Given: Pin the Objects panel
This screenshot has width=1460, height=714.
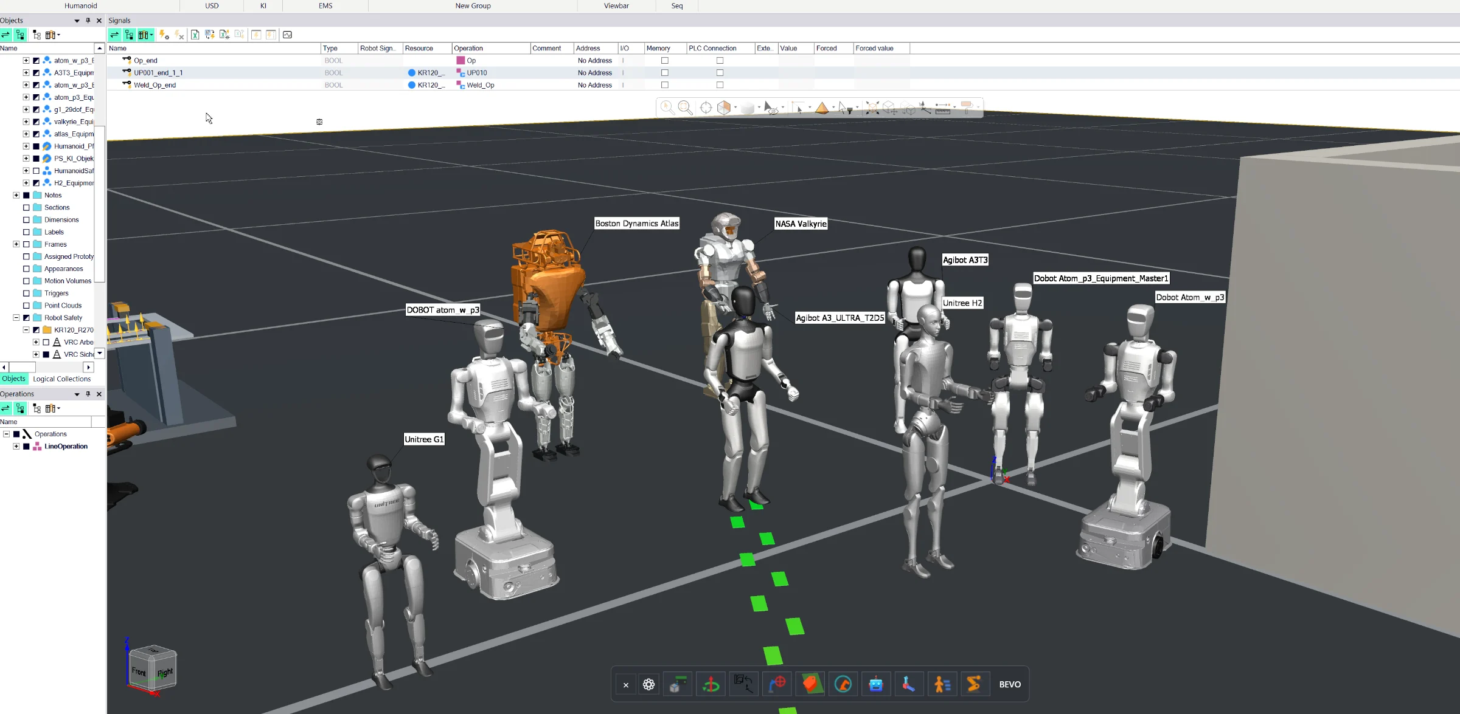Looking at the screenshot, I should (88, 21).
